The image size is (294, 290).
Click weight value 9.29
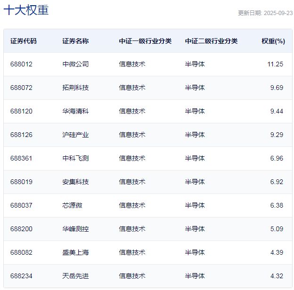[x=277, y=135]
